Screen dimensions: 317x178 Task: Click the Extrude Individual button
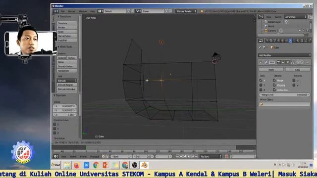coord(67,89)
